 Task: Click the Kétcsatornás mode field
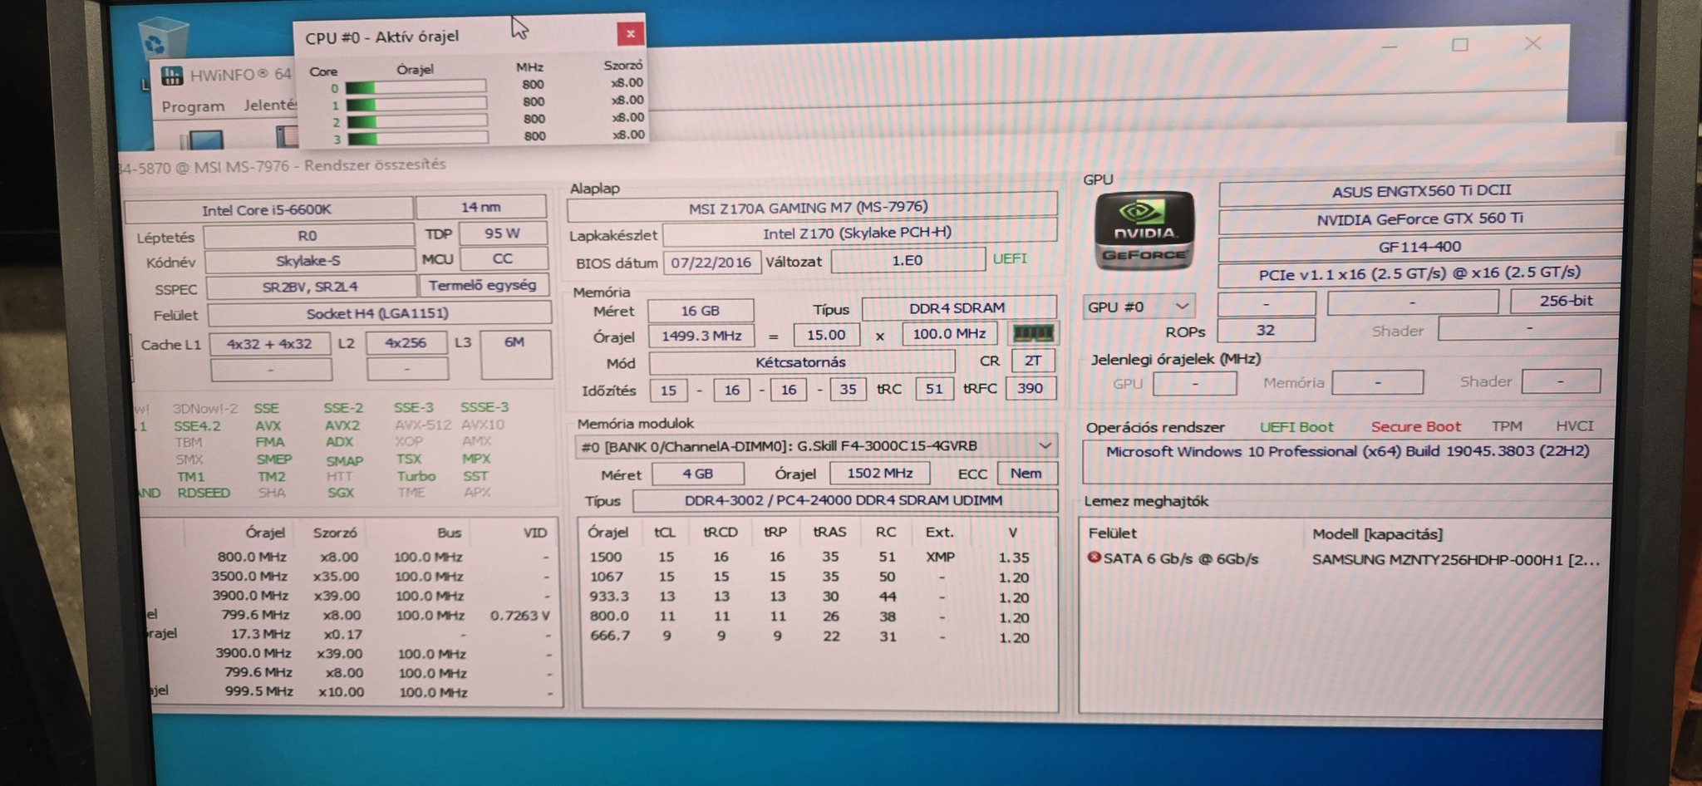(801, 362)
